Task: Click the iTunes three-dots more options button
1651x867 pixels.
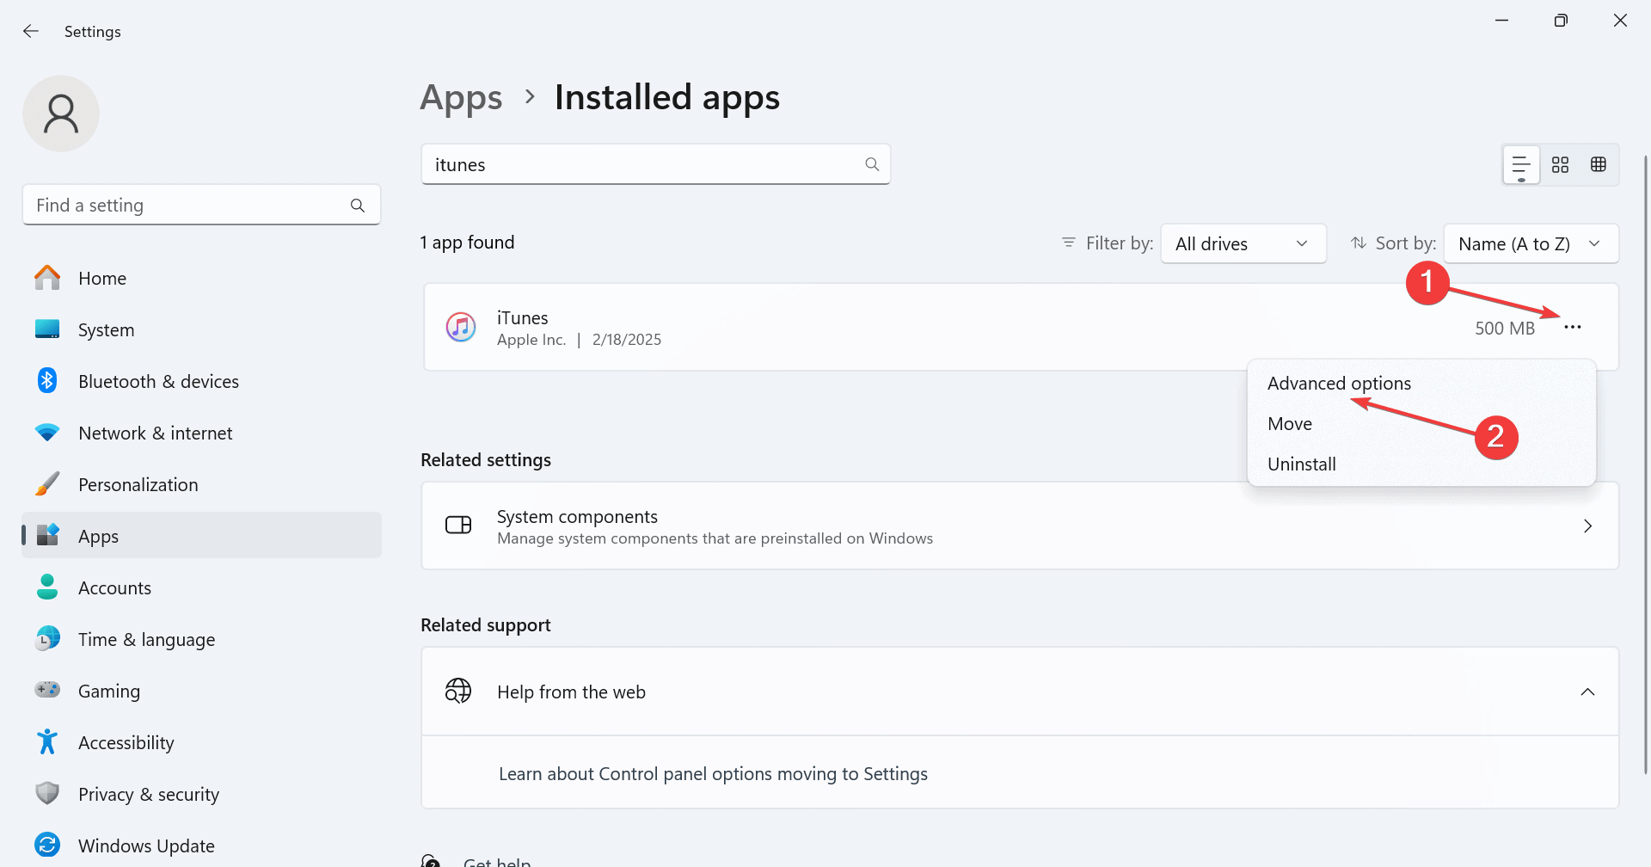Action: (1572, 328)
